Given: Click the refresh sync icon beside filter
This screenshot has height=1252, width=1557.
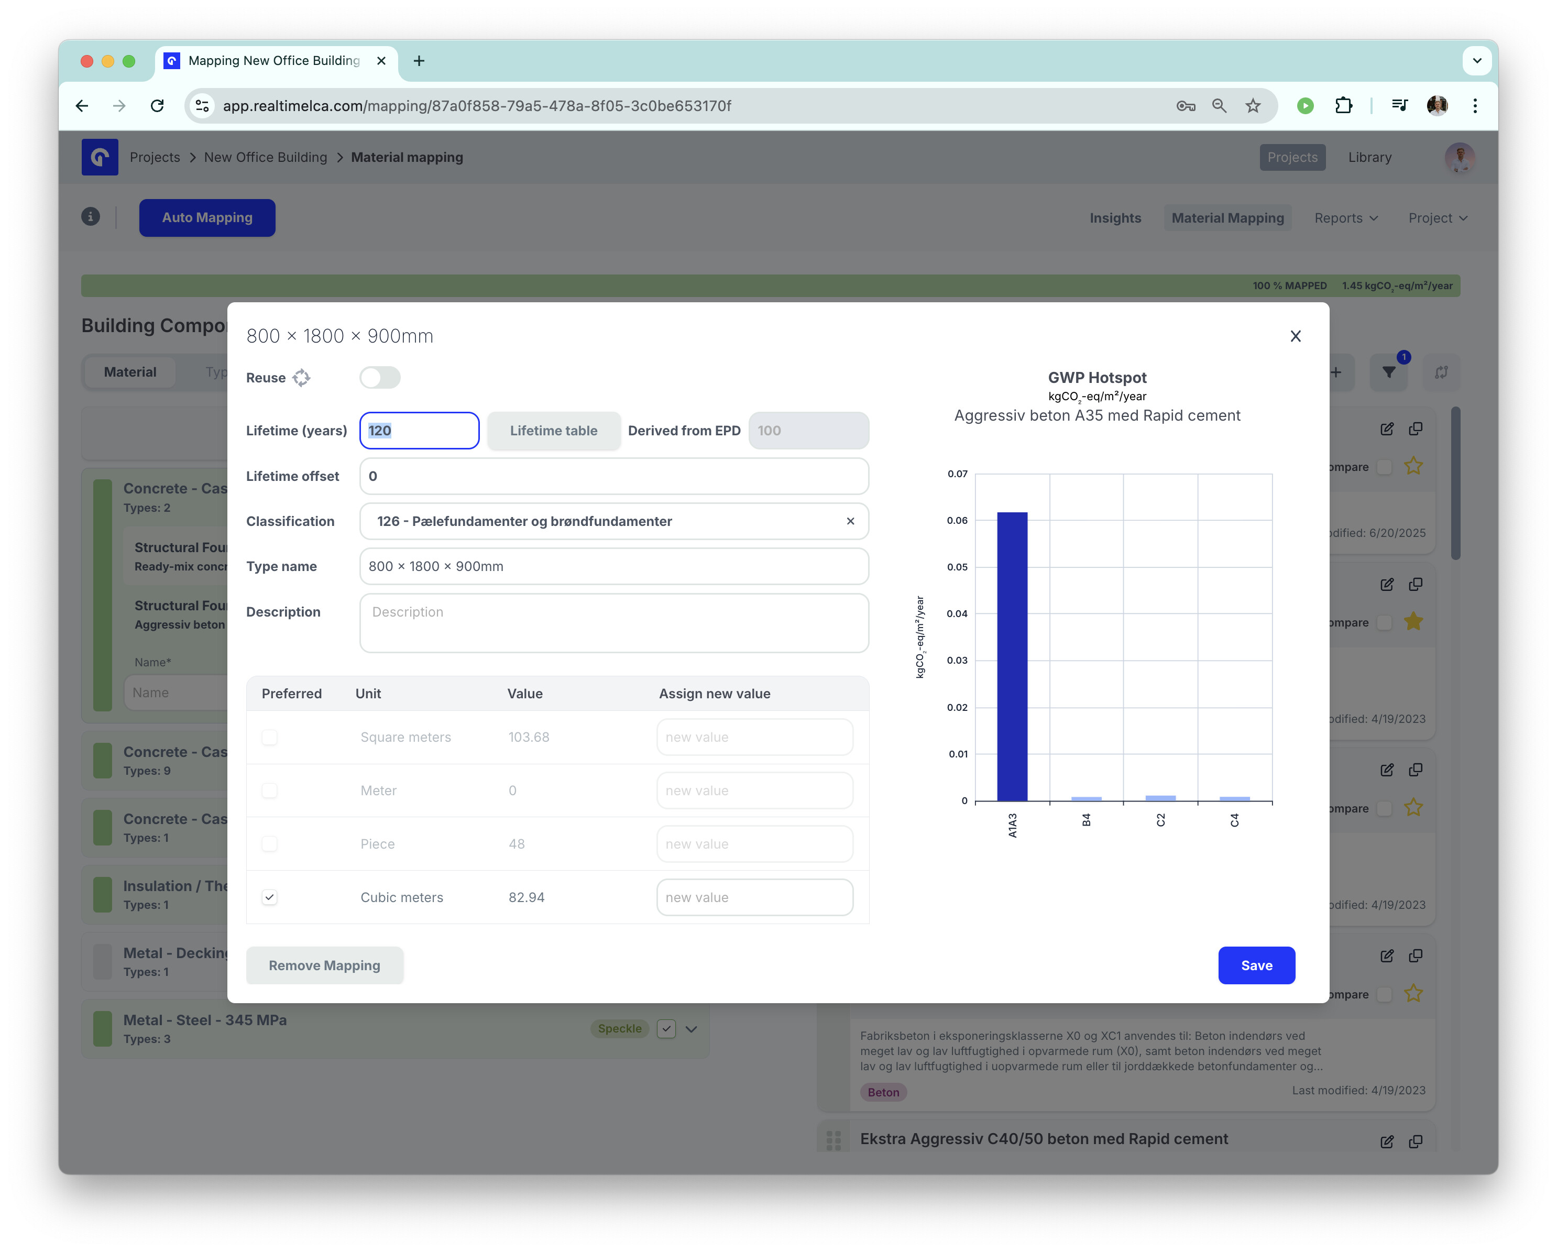Looking at the screenshot, I should pos(1441,372).
